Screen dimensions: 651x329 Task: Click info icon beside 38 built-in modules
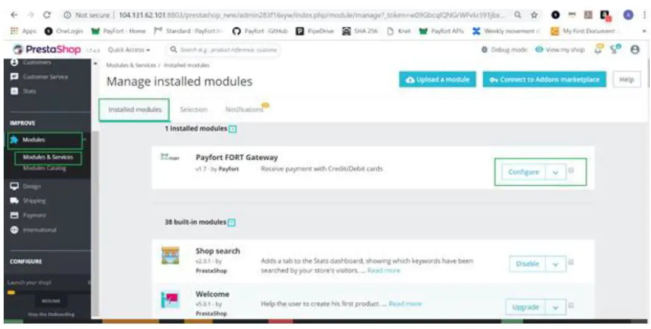[232, 223]
